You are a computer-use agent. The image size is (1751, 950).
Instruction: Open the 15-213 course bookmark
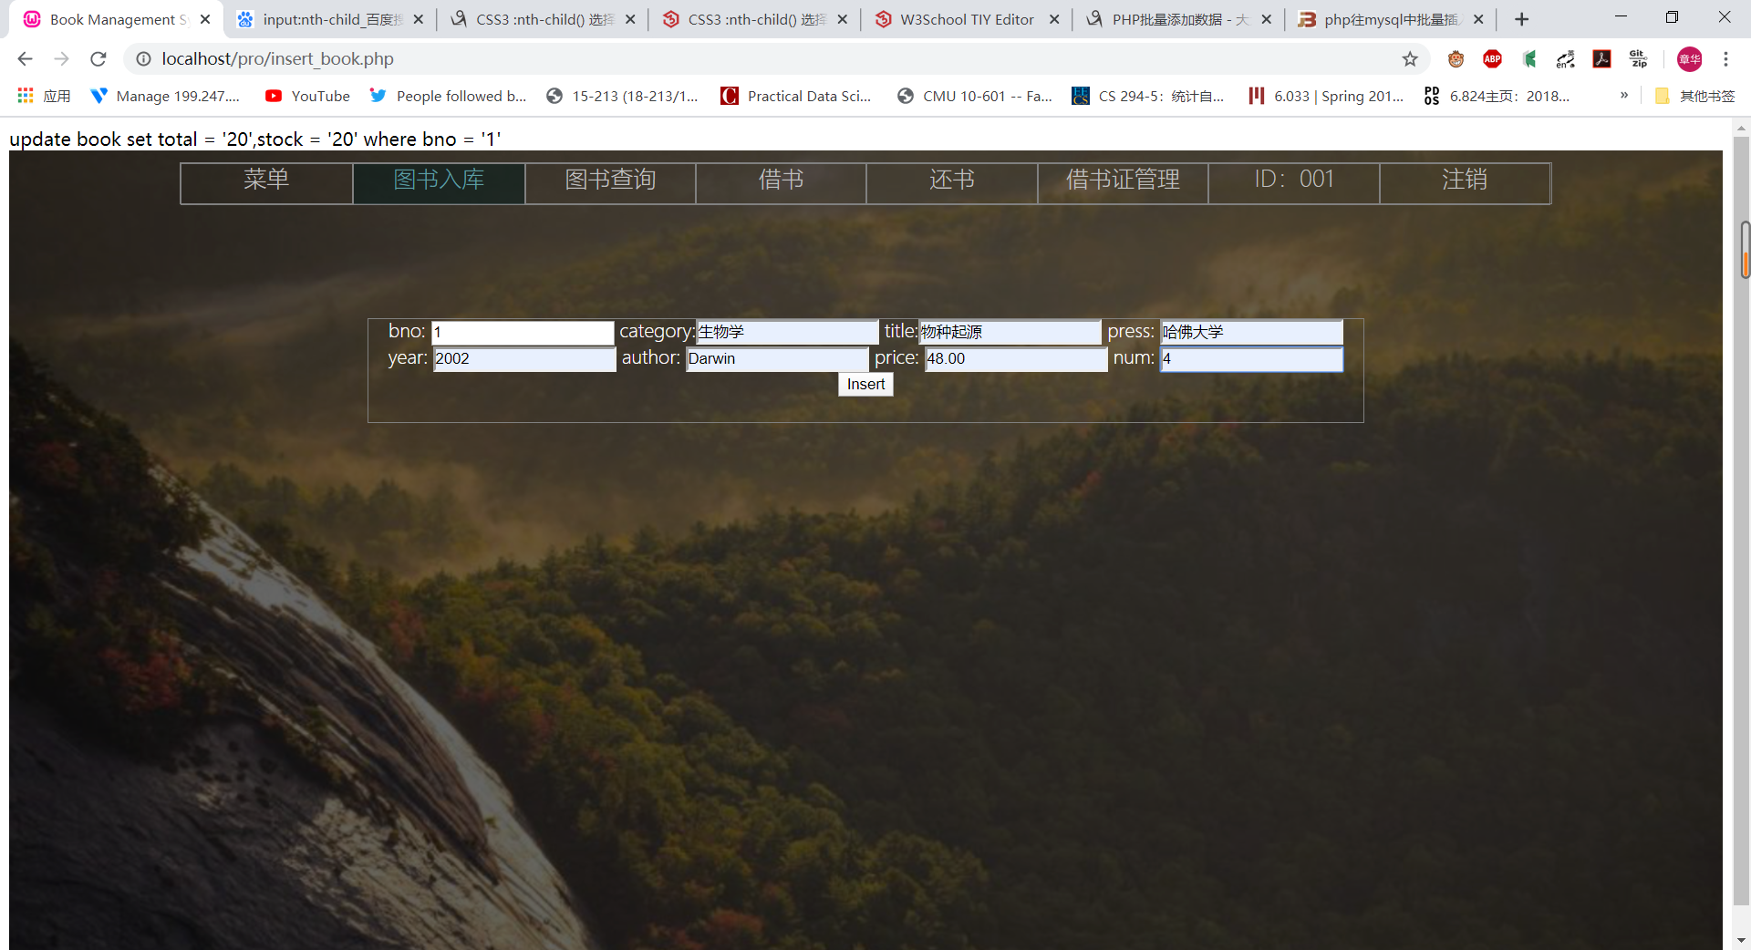tap(622, 96)
